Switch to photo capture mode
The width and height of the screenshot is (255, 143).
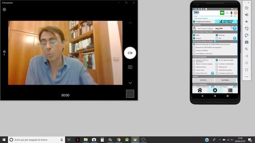click(130, 67)
